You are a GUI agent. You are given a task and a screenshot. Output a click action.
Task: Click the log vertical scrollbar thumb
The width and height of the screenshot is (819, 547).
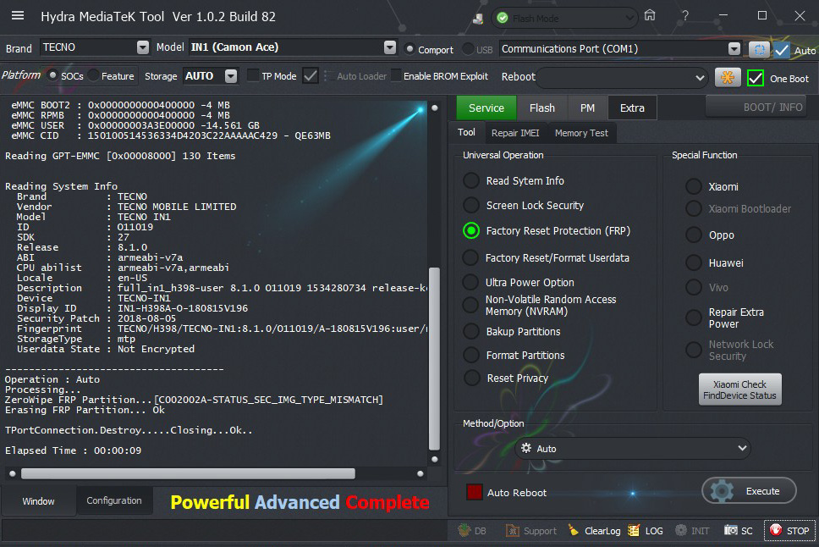click(x=434, y=359)
